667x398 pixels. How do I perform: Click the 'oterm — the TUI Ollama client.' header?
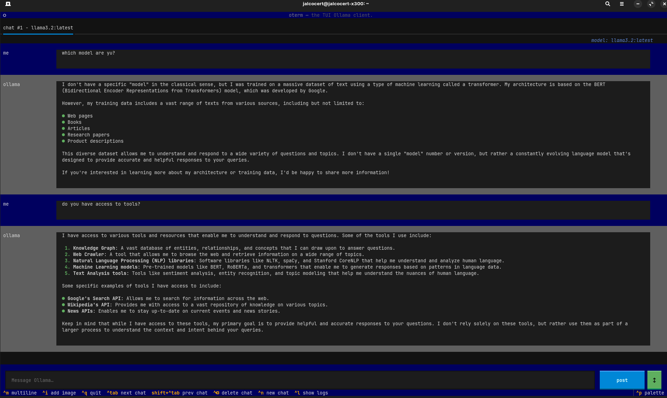(331, 15)
